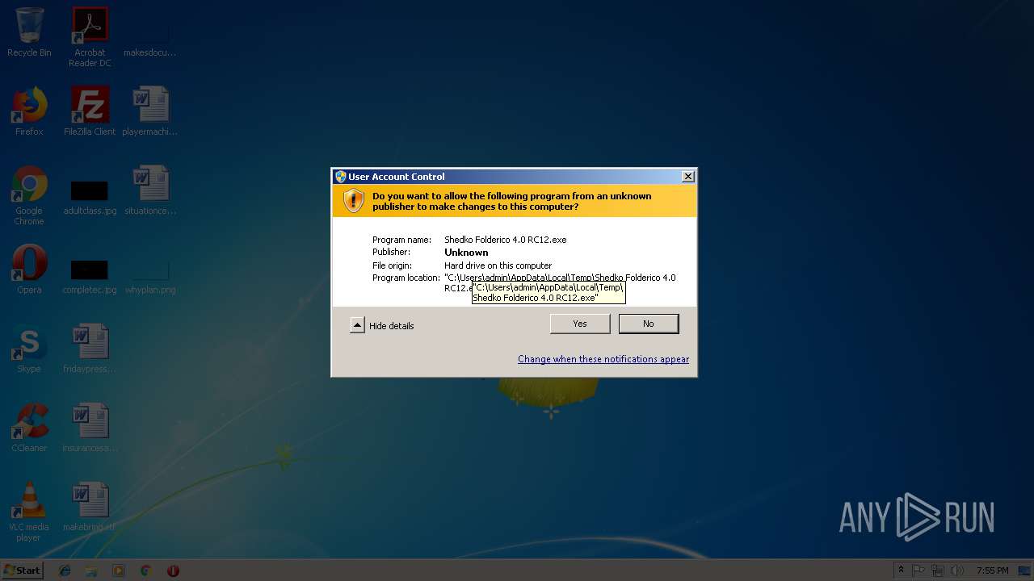Open Internet Explorer from the taskbar
Image resolution: width=1034 pixels, height=581 pixels.
coord(65,571)
